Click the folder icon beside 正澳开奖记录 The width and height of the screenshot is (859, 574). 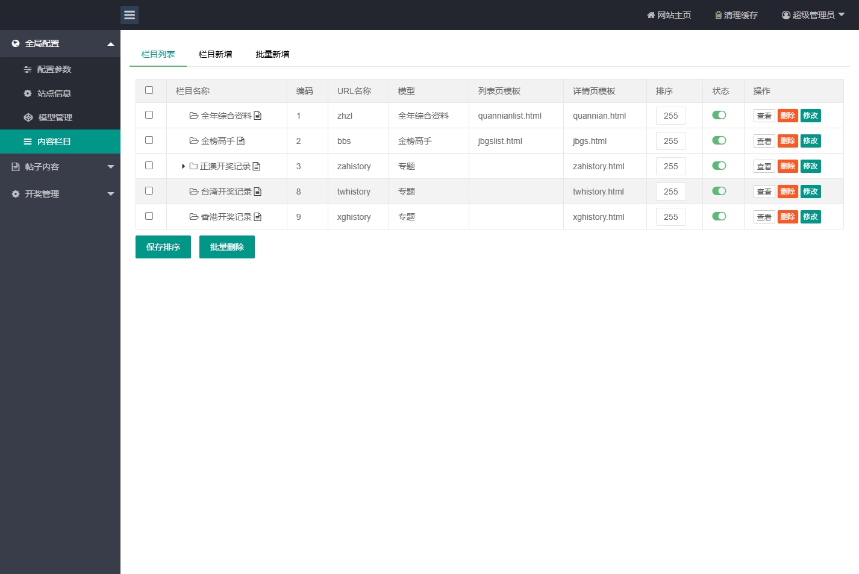click(x=194, y=166)
